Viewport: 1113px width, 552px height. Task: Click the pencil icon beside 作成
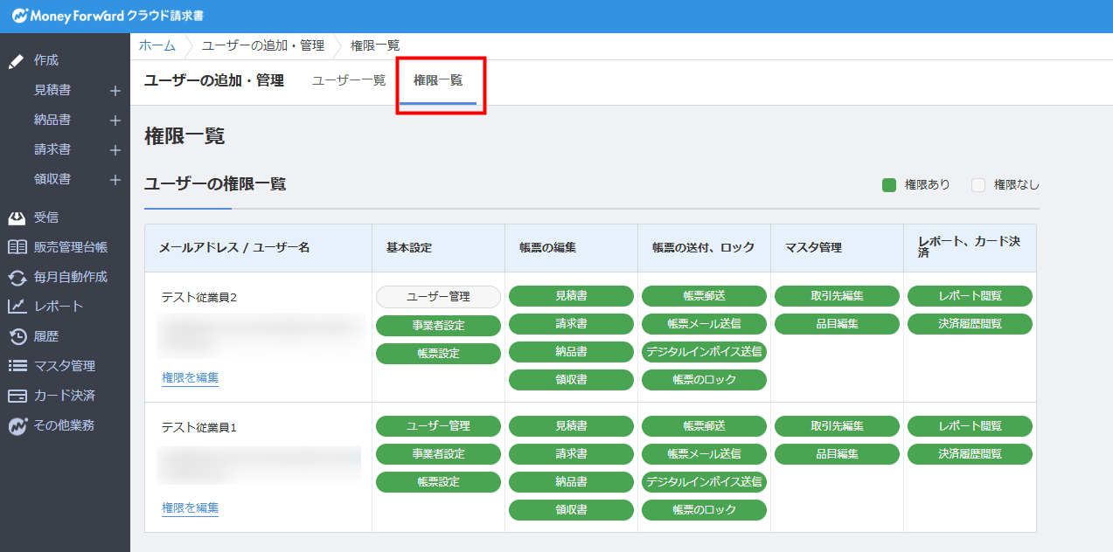[x=16, y=61]
